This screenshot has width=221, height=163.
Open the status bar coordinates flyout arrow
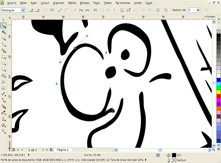(29, 155)
